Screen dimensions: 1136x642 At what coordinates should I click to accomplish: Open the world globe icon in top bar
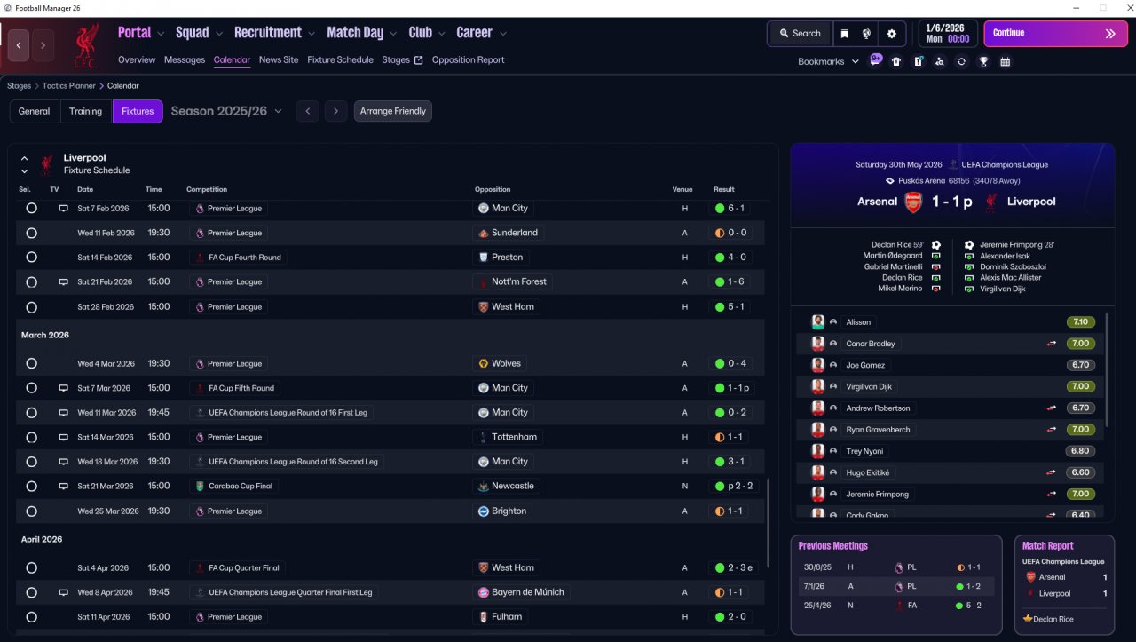tap(866, 34)
